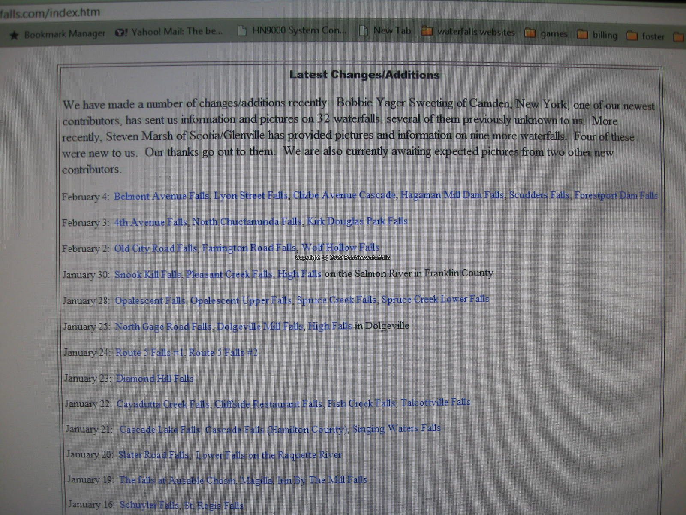The height and width of the screenshot is (515, 686).
Task: Open Kirk Douglas Park Falls link
Action: pyautogui.click(x=357, y=221)
